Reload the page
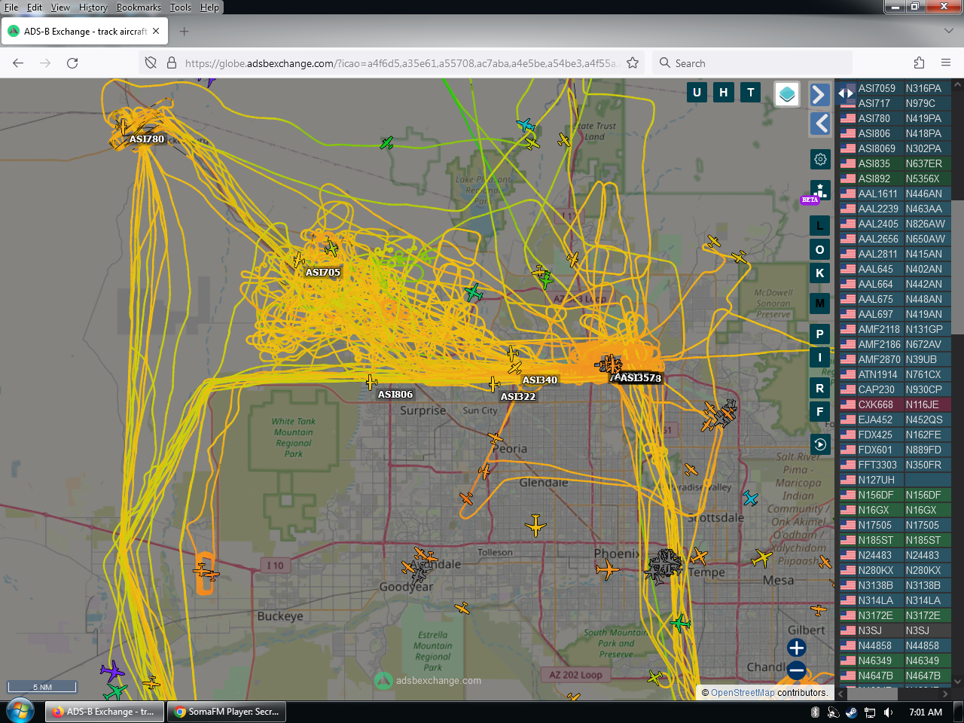The height and width of the screenshot is (723, 964). point(72,63)
